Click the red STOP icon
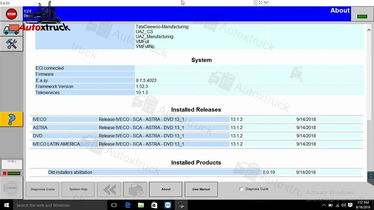Viewport: 374px width, 210px height. [11, 14]
